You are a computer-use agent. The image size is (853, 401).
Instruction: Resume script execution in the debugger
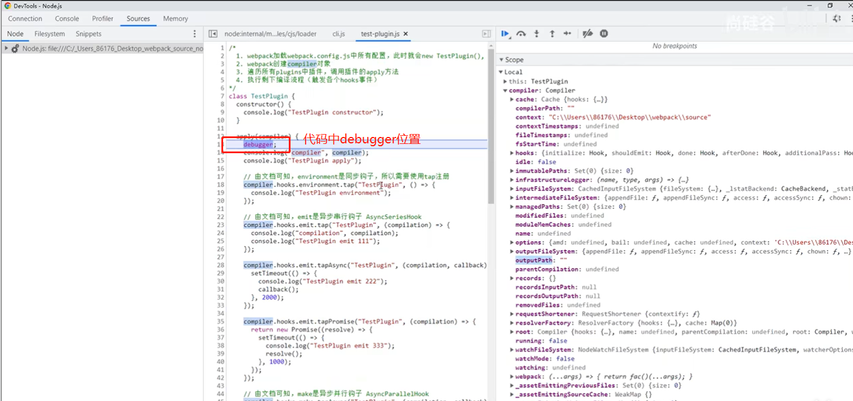(504, 33)
